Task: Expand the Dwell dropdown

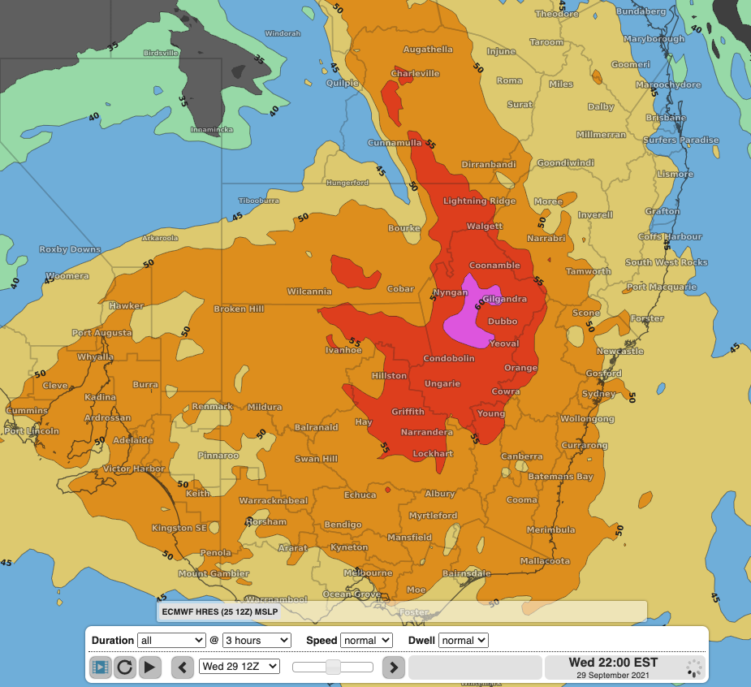Action: (x=464, y=641)
